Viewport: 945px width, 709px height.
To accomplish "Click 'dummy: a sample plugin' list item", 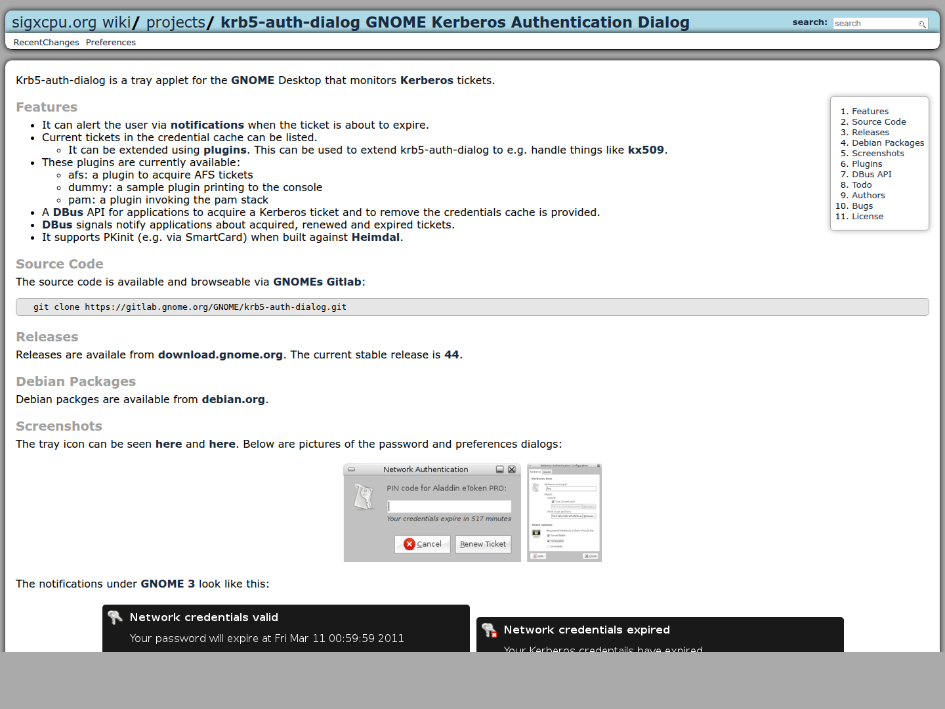I will (x=196, y=187).
